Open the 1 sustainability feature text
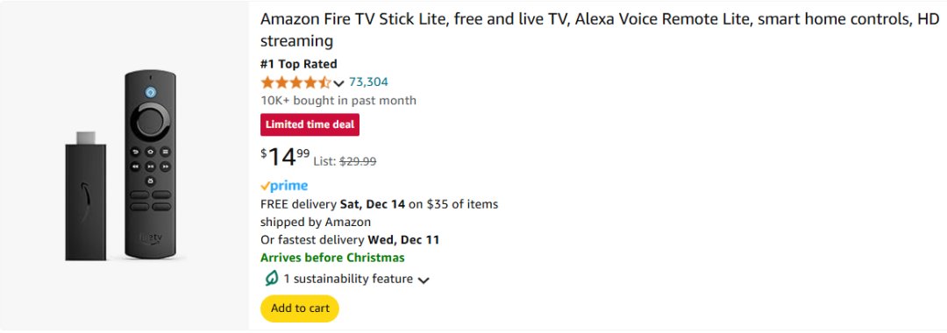Viewport: 947px width, 333px height. pyautogui.click(x=348, y=279)
